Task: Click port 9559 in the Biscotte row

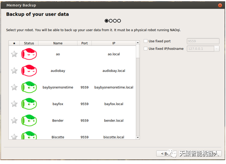Action: (x=85, y=137)
